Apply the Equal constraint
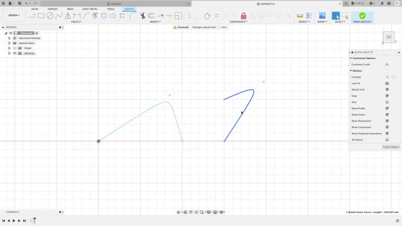Viewport: 402px width, 226px height. [216, 16]
